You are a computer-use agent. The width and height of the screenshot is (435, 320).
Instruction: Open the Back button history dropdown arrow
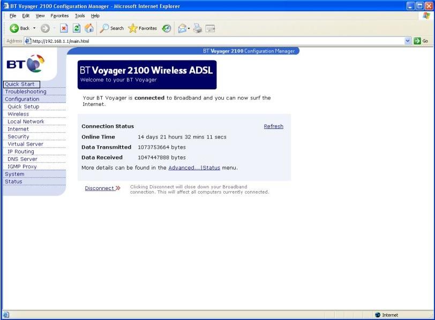(34, 28)
